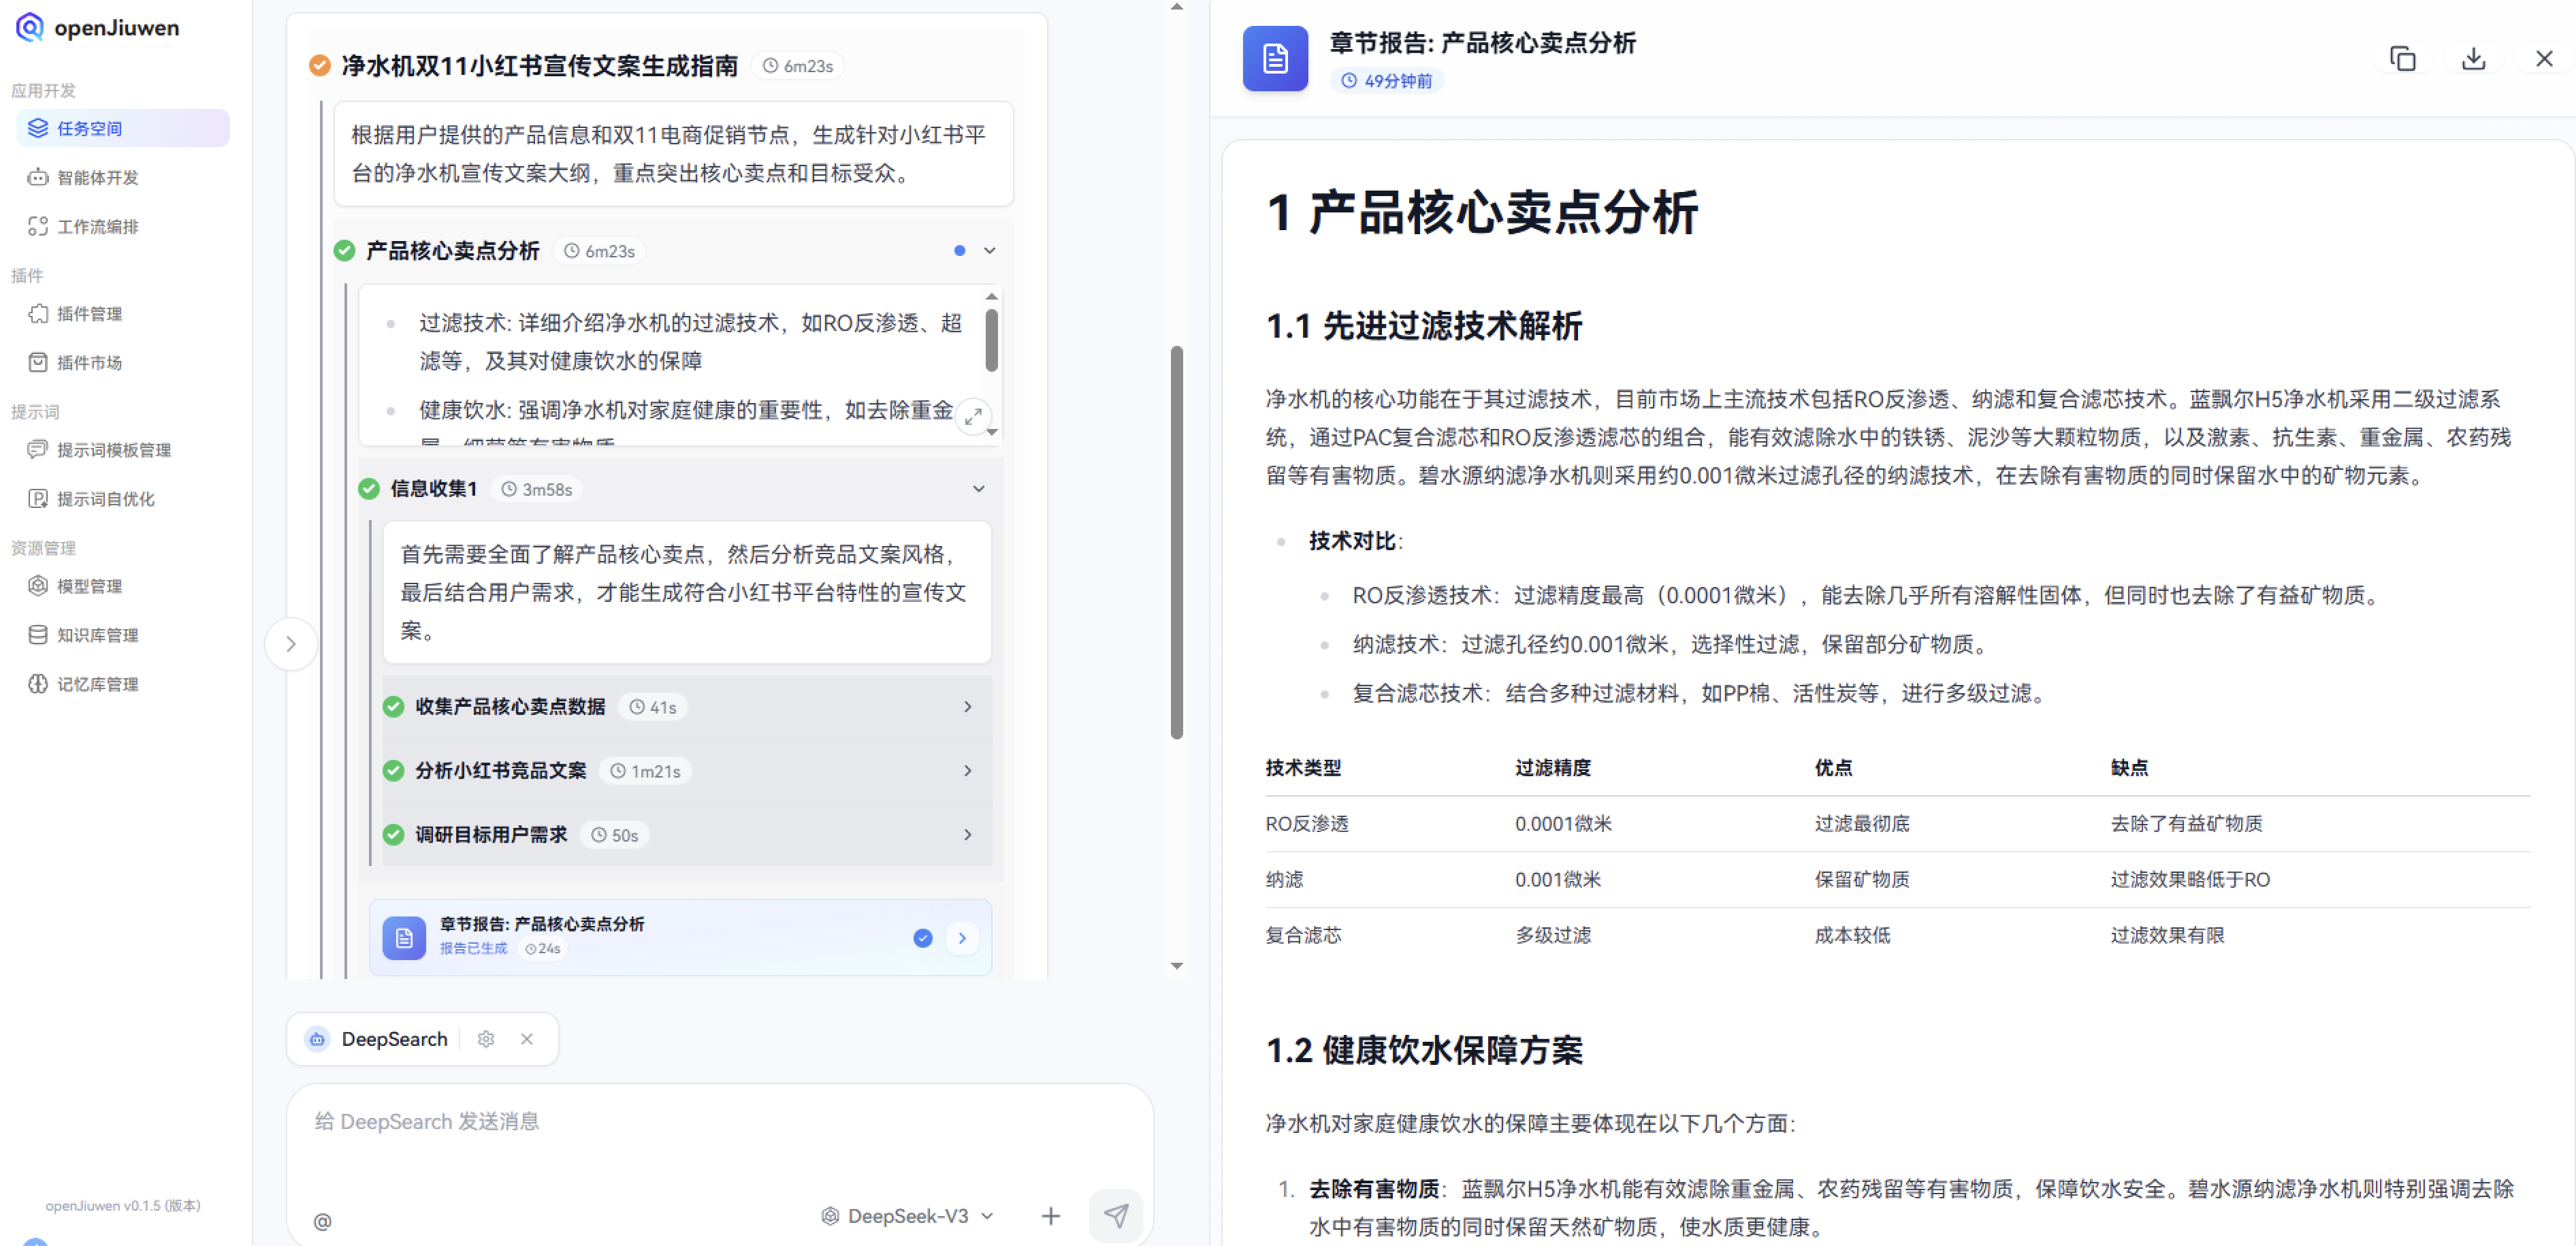Open 提示词模板管理 menu entry

114,449
